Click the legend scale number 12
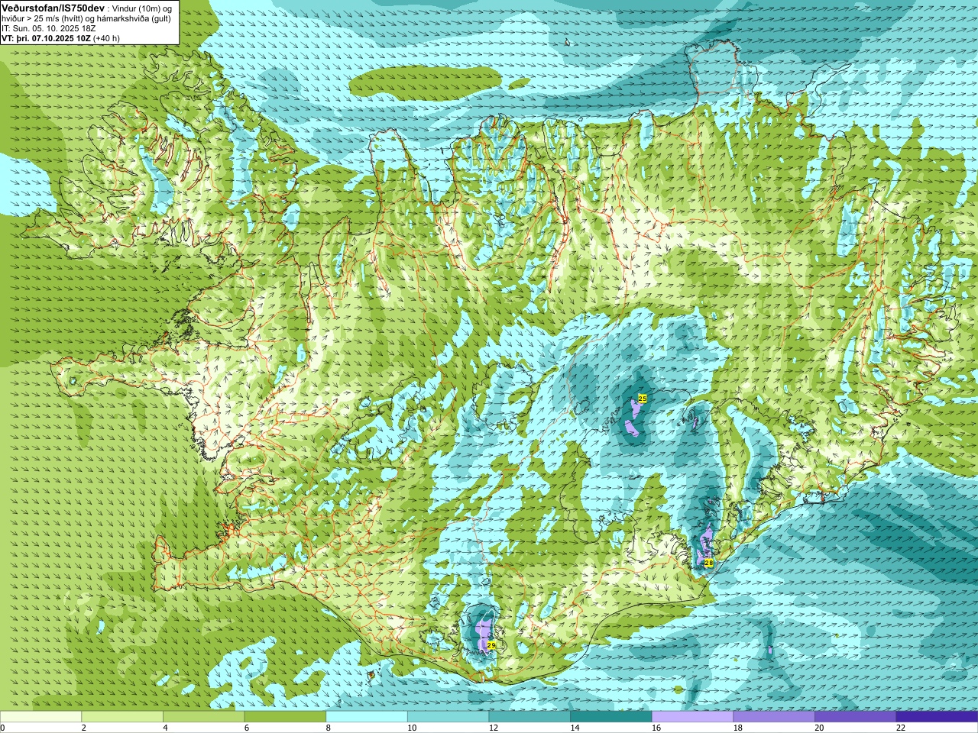This screenshot has width=978, height=733. [x=494, y=728]
